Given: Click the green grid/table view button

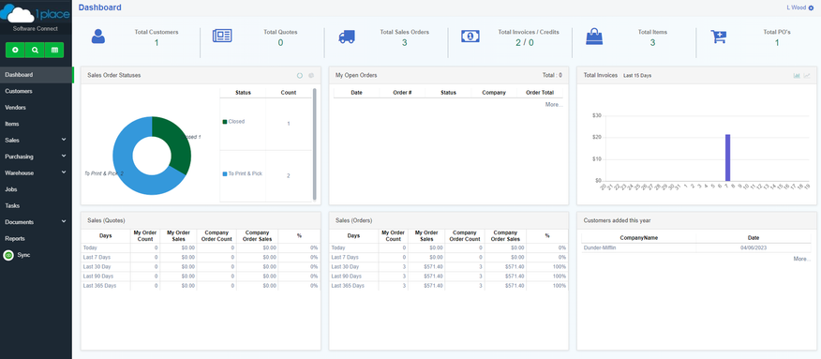Looking at the screenshot, I should coord(54,51).
